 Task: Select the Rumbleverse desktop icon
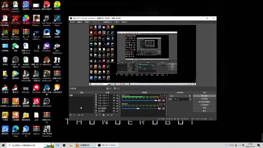pos(47,47)
